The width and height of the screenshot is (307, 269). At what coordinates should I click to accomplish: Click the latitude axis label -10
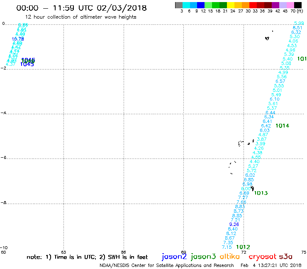pos(4,248)
